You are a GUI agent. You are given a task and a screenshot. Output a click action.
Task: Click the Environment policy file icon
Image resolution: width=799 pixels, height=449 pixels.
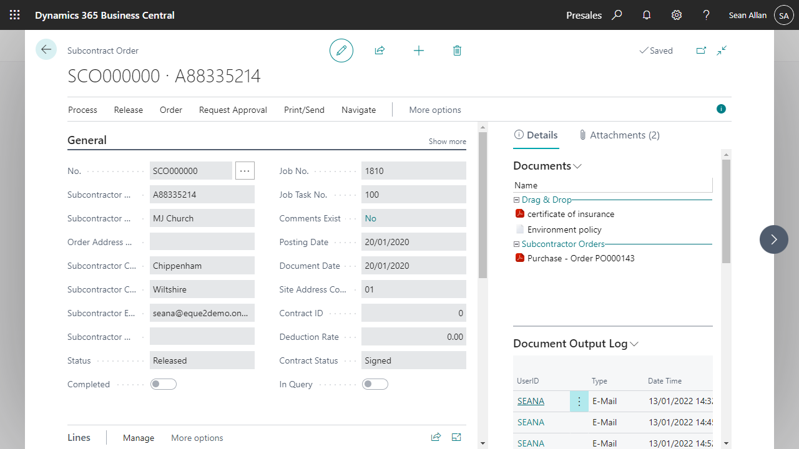tap(519, 229)
